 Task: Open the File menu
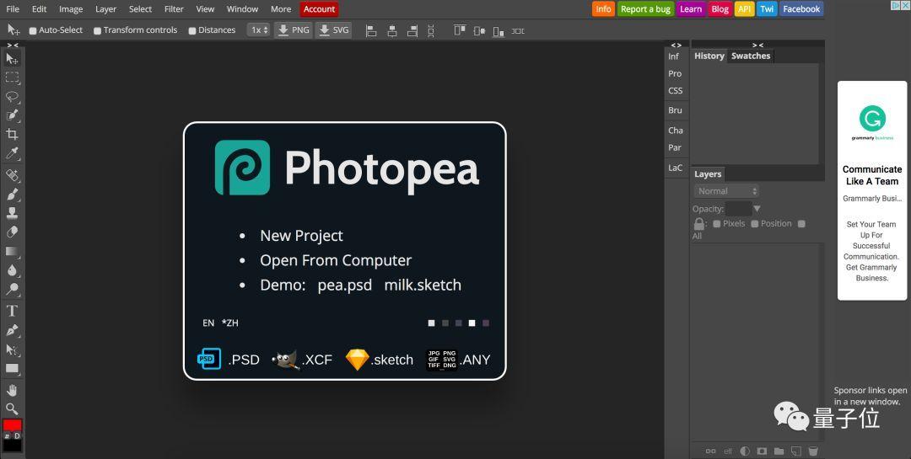coord(12,9)
